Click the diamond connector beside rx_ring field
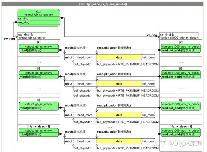This screenshot has height=152, width=207. (x=62, y=18)
